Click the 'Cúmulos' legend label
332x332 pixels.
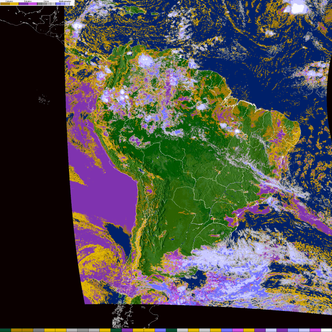9,1
